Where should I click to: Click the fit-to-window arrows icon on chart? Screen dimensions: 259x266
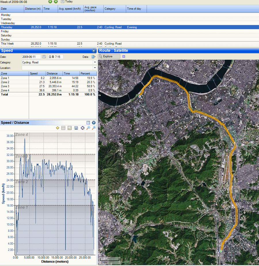point(83,128)
